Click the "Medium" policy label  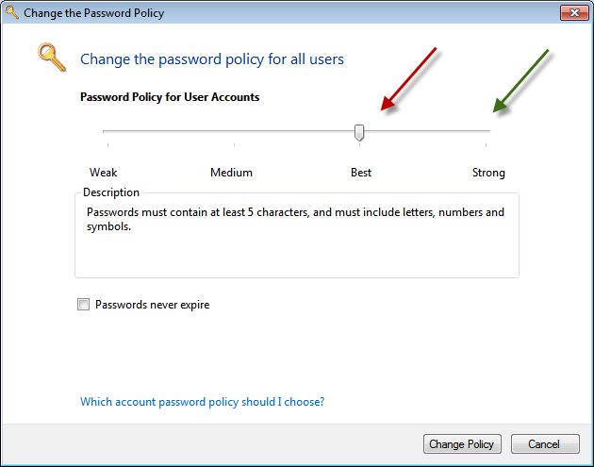pos(231,173)
